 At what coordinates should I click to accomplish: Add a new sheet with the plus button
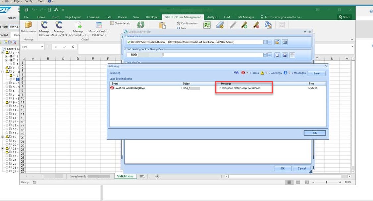157,176
